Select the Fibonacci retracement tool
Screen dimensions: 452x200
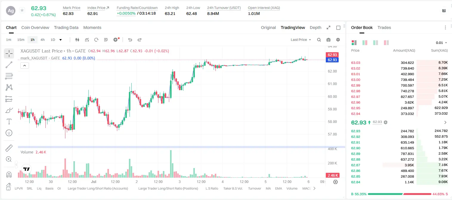coord(9,76)
